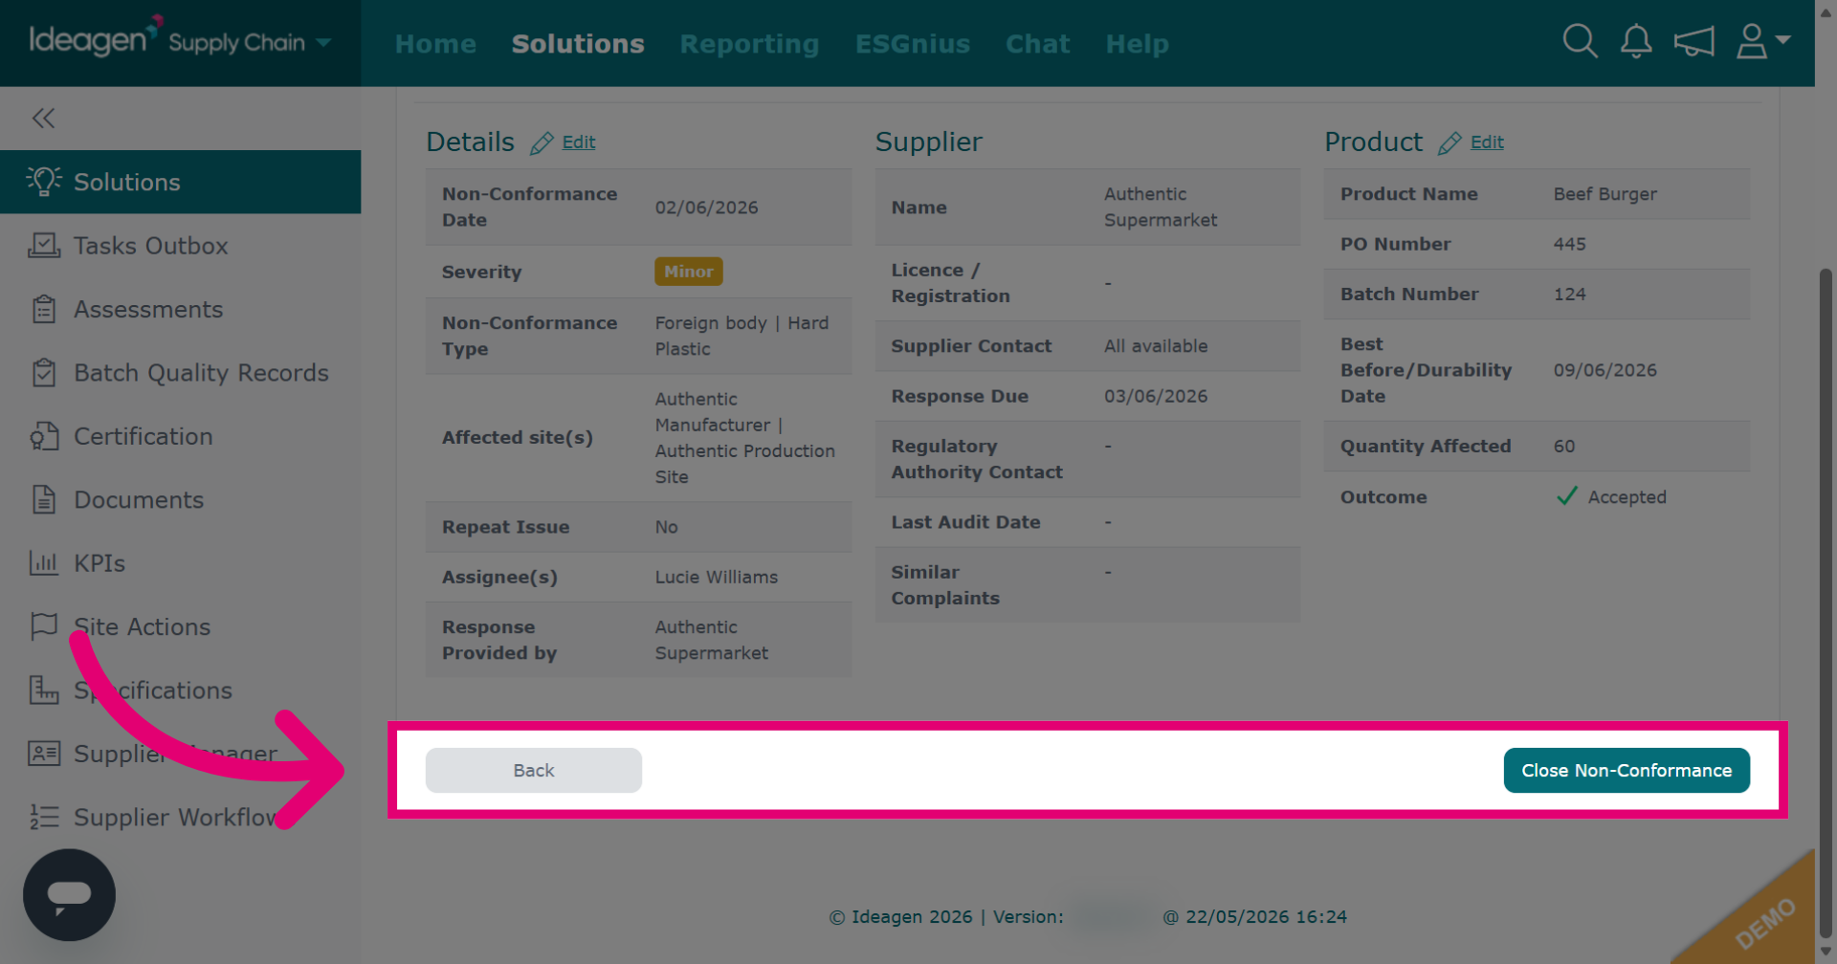Click the Back button

[x=534, y=770]
